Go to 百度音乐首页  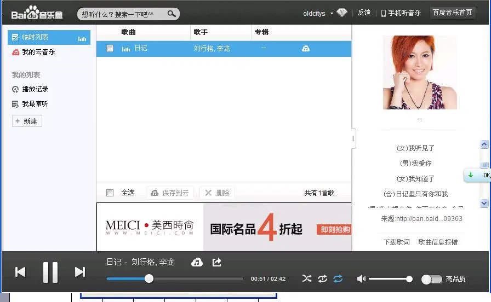(x=452, y=13)
